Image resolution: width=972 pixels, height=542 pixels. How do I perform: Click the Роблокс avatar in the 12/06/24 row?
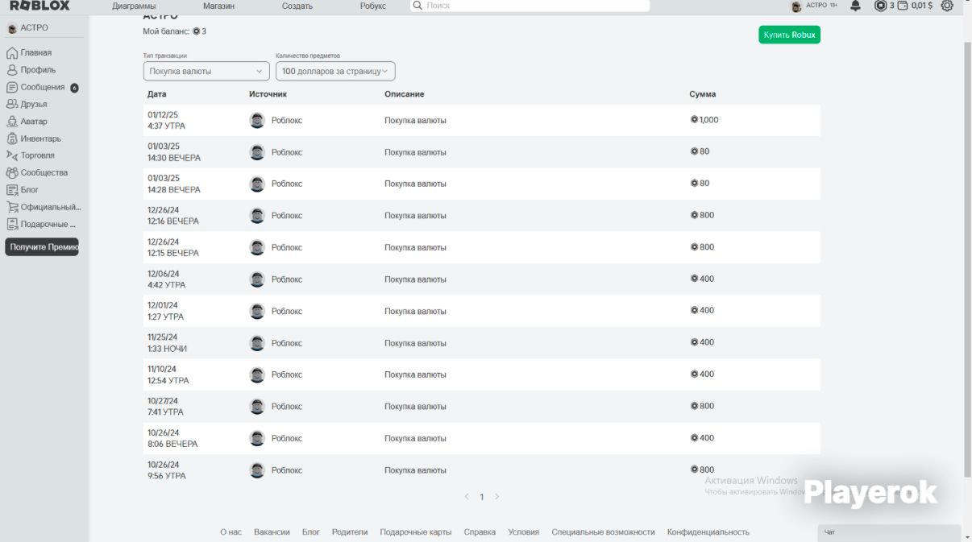(257, 279)
